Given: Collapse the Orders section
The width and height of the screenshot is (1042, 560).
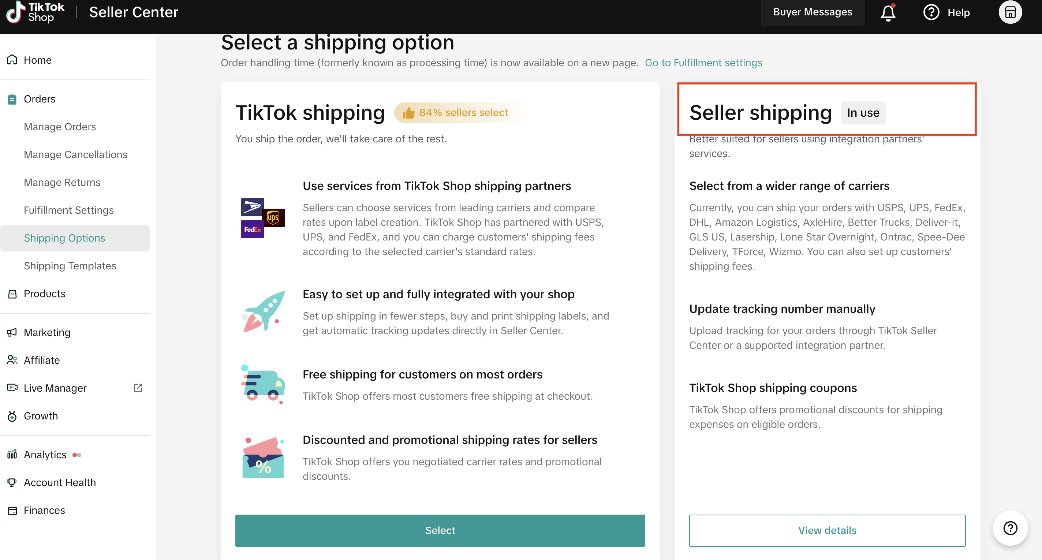Looking at the screenshot, I should coord(39,99).
